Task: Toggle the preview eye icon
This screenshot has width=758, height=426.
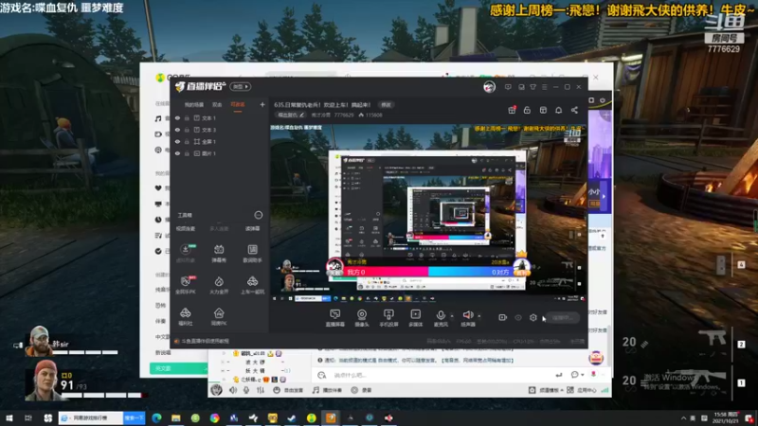Action: 518,318
